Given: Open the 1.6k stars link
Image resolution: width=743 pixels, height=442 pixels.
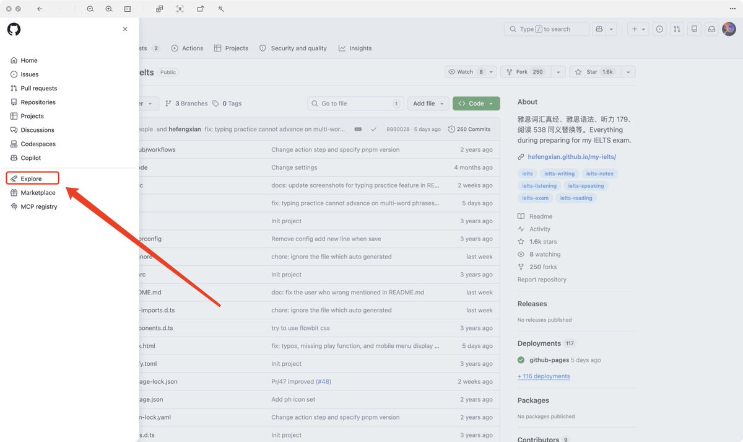Looking at the screenshot, I should pyautogui.click(x=537, y=242).
